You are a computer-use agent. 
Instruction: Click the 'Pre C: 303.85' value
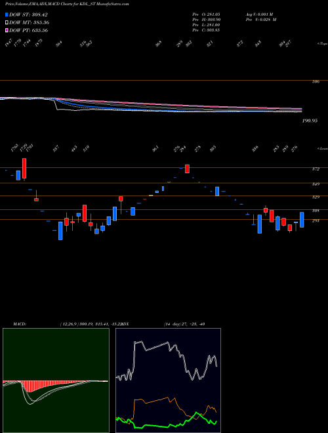tap(206, 30)
